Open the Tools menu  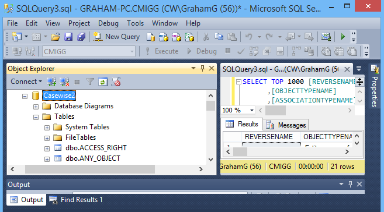coord(135,23)
